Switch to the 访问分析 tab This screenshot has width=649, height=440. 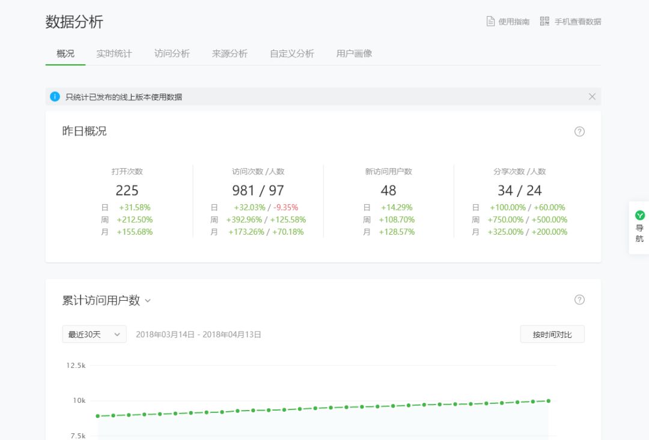coord(171,53)
